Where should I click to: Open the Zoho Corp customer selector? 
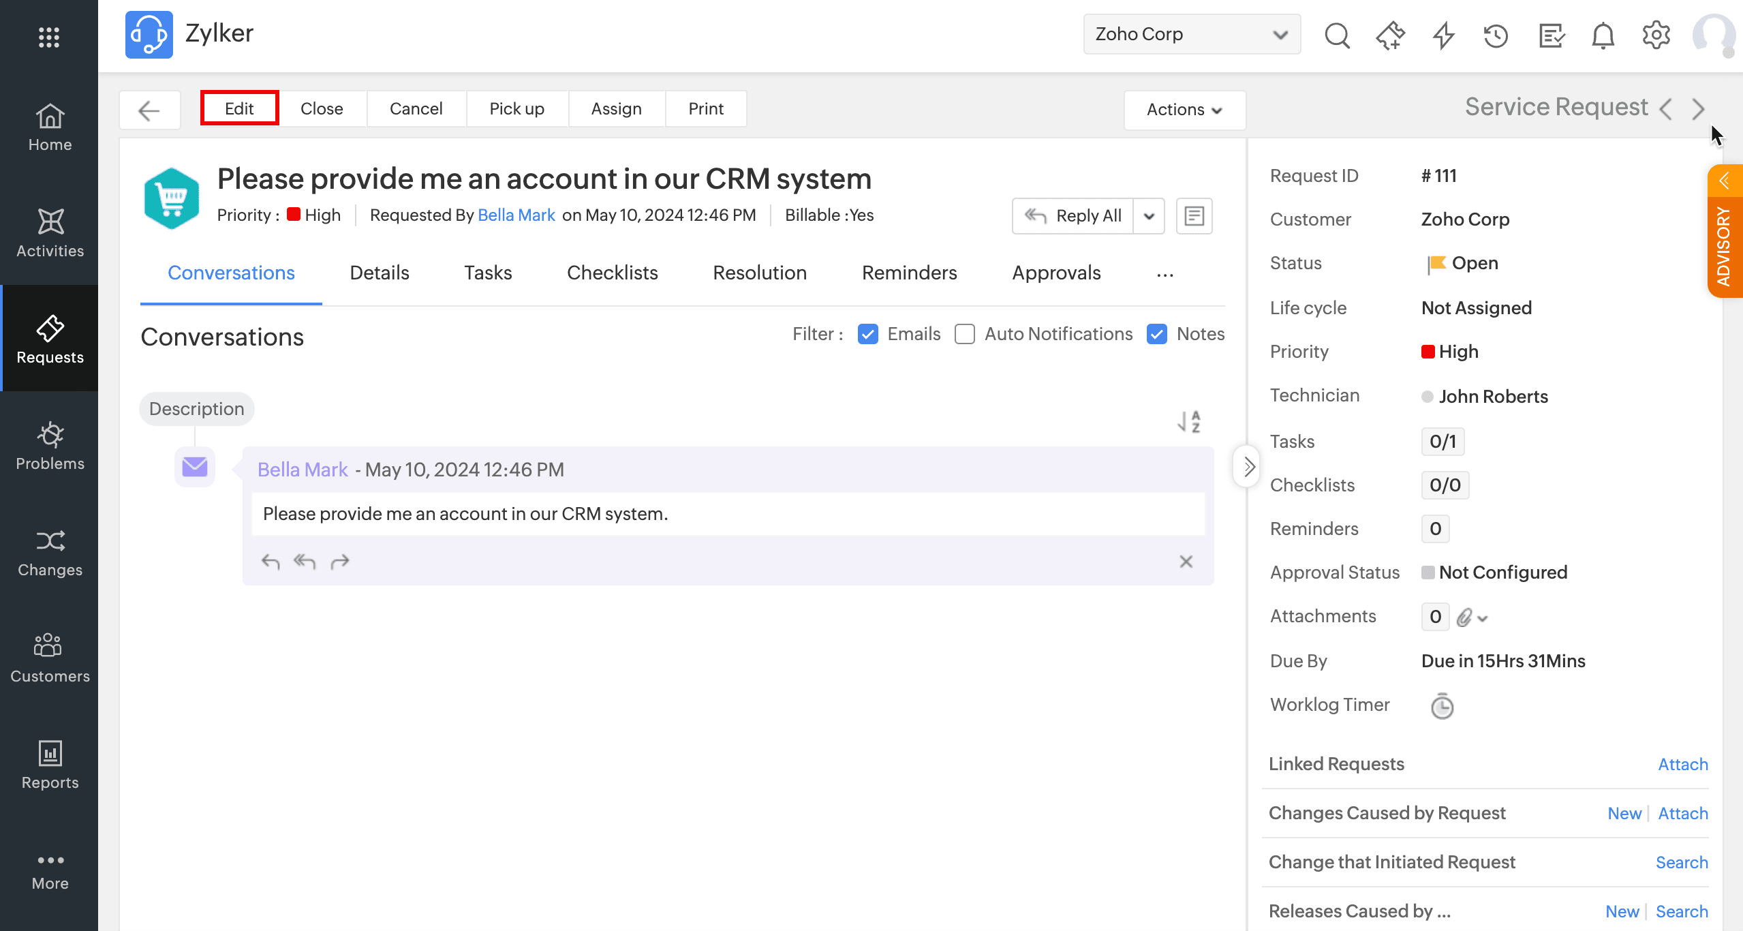1191,34
